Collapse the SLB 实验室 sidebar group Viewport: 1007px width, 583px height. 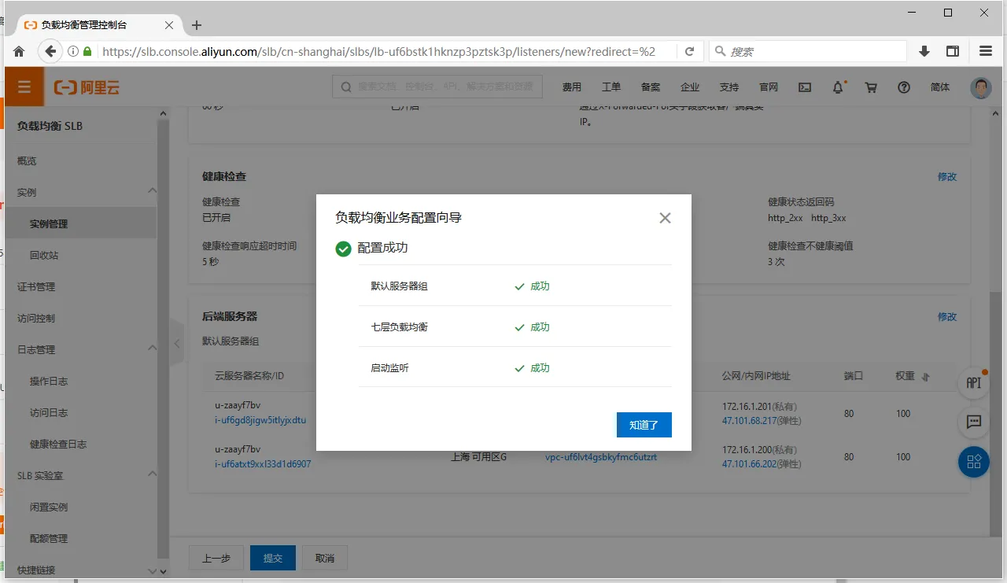click(x=152, y=474)
